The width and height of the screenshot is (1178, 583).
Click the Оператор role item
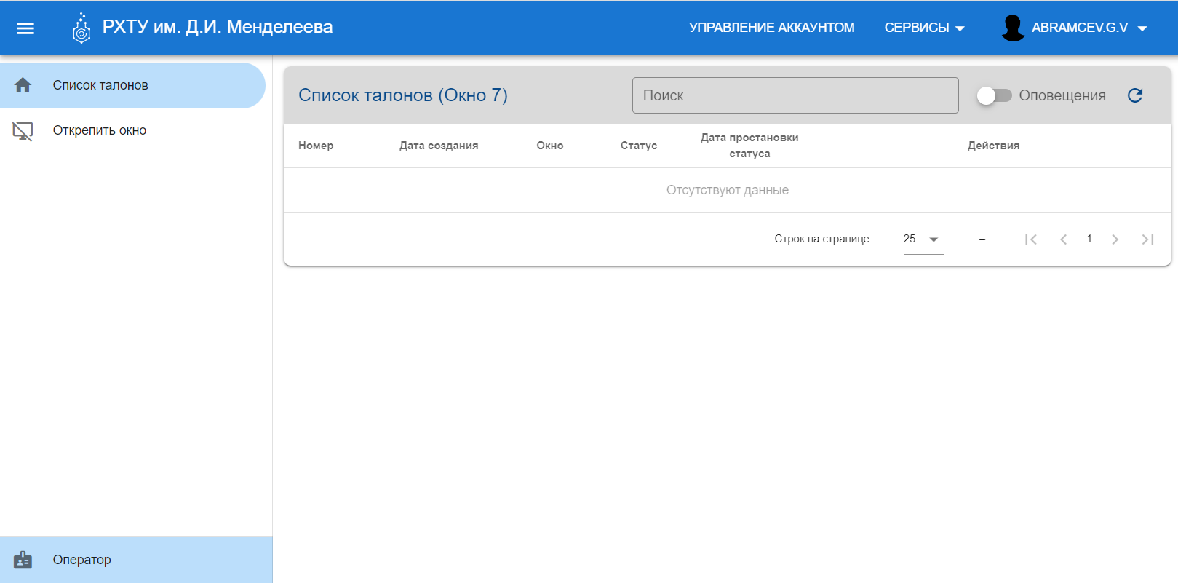tap(82, 560)
